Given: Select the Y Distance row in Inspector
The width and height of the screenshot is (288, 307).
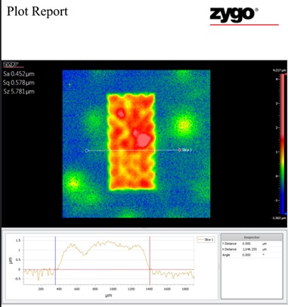Looking at the screenshot, I should (252, 243).
